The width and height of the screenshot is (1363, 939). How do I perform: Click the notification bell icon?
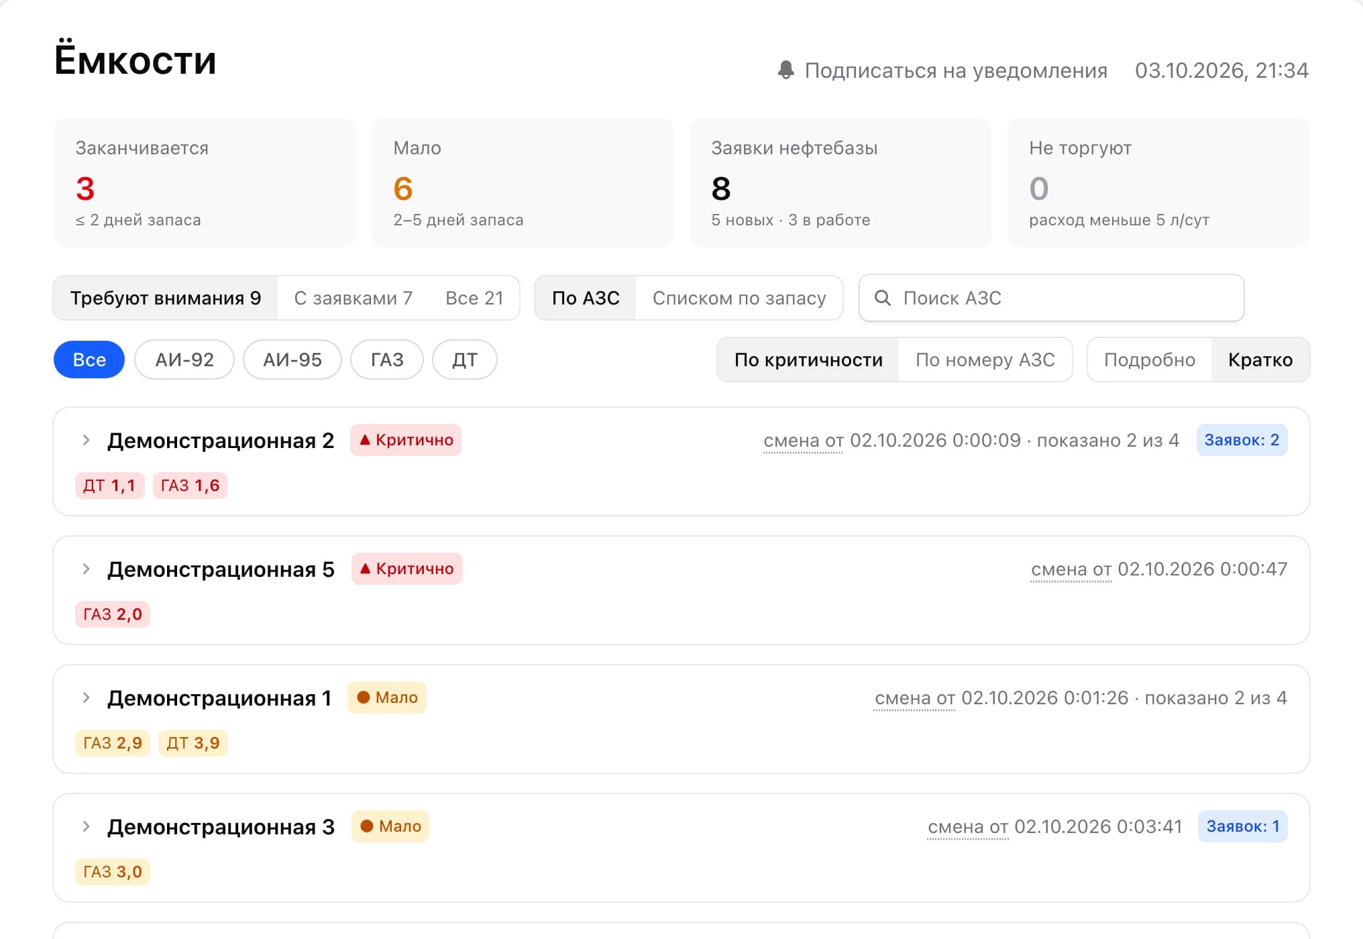pyautogui.click(x=786, y=70)
